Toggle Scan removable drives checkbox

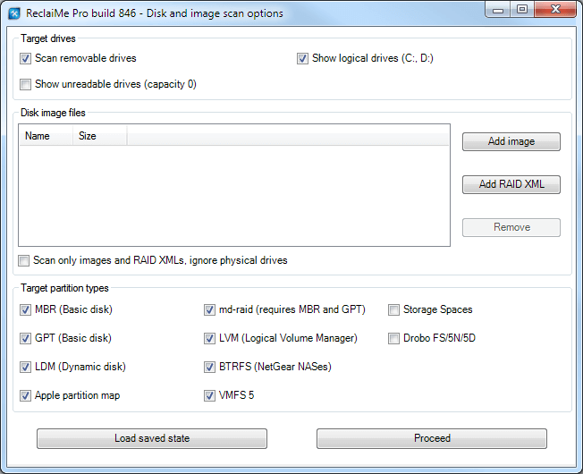tap(25, 59)
